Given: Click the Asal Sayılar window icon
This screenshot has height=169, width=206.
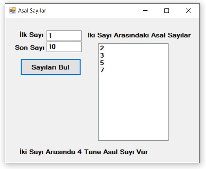Looking at the screenshot, I should click(x=13, y=11).
